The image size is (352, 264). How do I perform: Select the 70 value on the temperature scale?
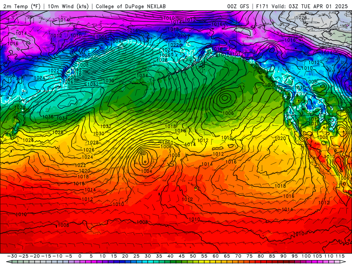[238, 256]
